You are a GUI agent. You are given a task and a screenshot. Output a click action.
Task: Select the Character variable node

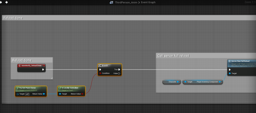coord(171,82)
